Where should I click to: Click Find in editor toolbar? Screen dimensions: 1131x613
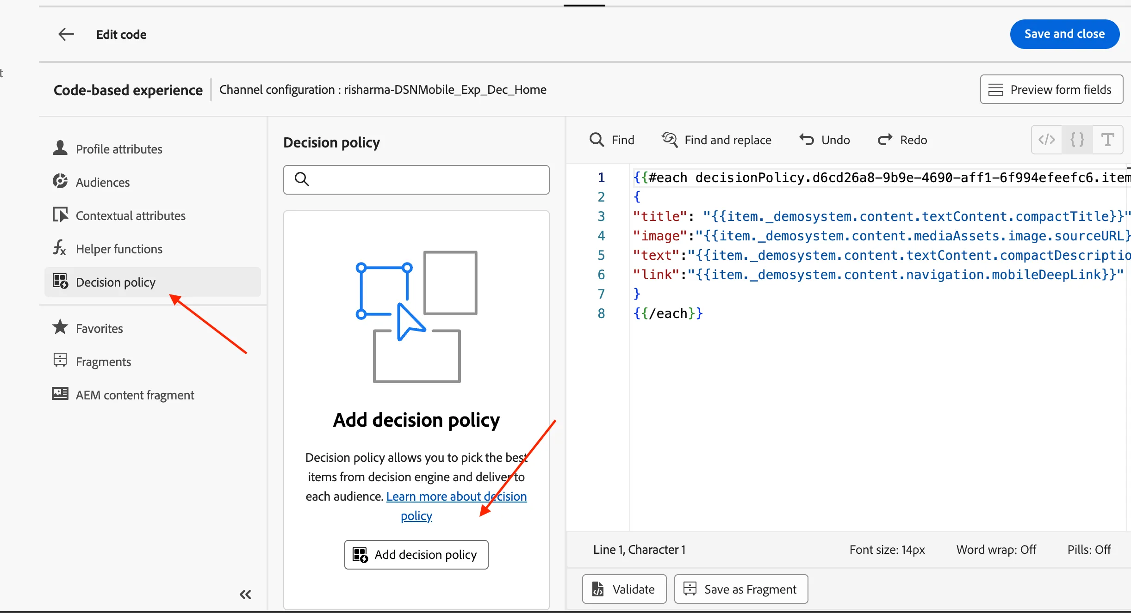(x=612, y=140)
